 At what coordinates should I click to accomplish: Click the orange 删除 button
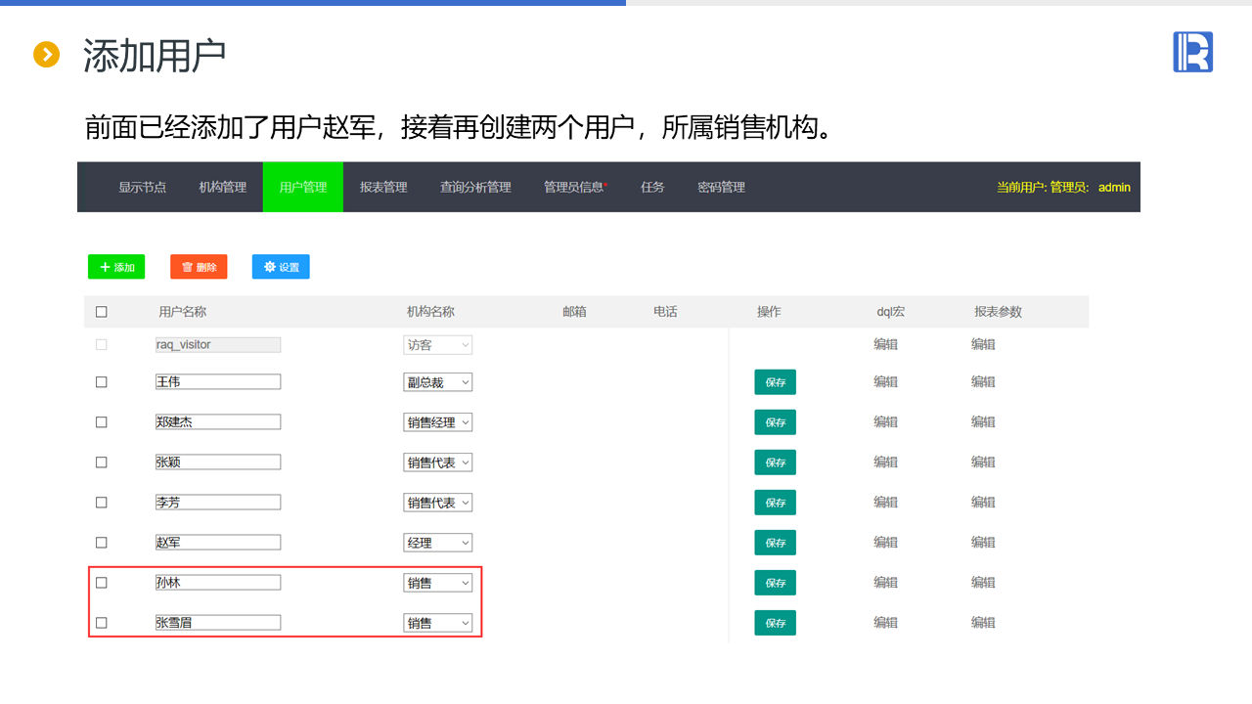coord(199,267)
